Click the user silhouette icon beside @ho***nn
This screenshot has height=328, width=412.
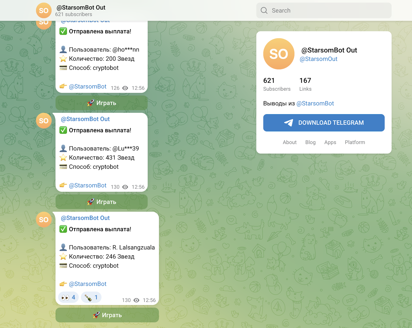coord(63,49)
